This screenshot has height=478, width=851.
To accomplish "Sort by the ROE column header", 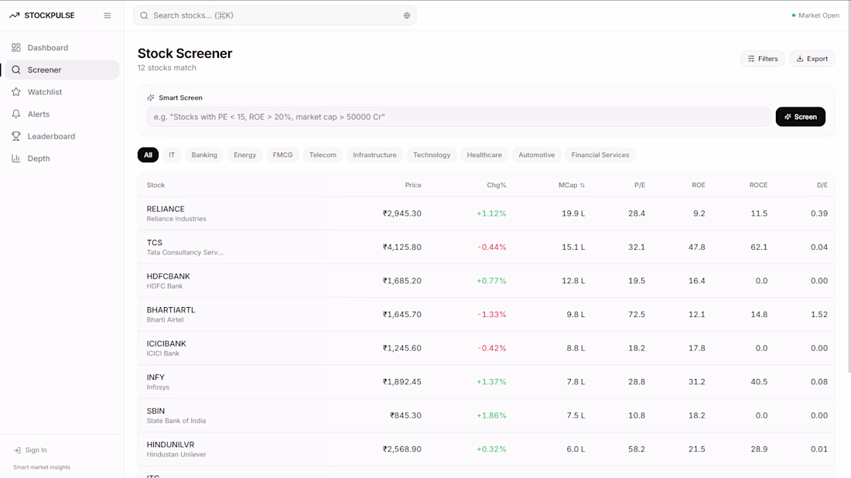I will pos(699,186).
